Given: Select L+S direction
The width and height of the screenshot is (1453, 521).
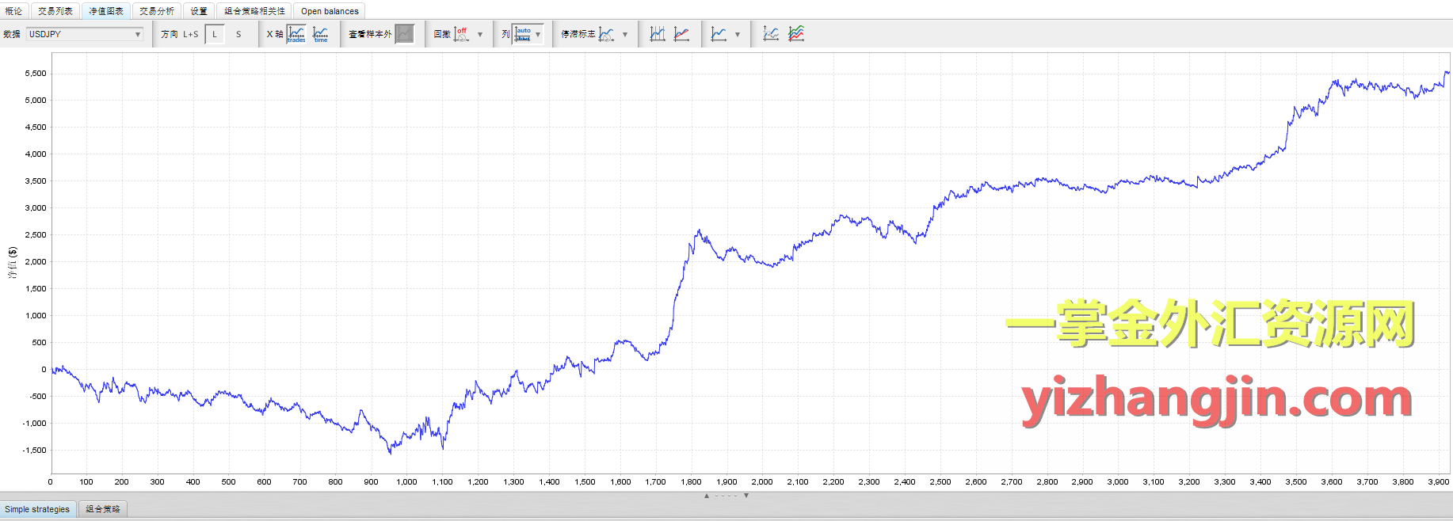Looking at the screenshot, I should [191, 34].
